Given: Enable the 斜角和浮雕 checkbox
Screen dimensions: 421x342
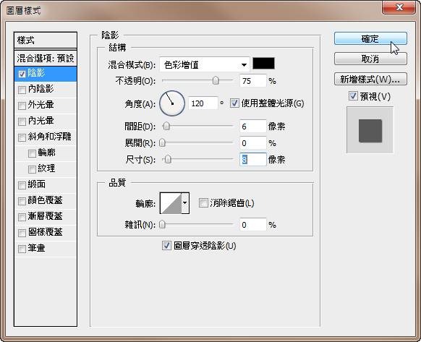Looking at the screenshot, I should 22,137.
